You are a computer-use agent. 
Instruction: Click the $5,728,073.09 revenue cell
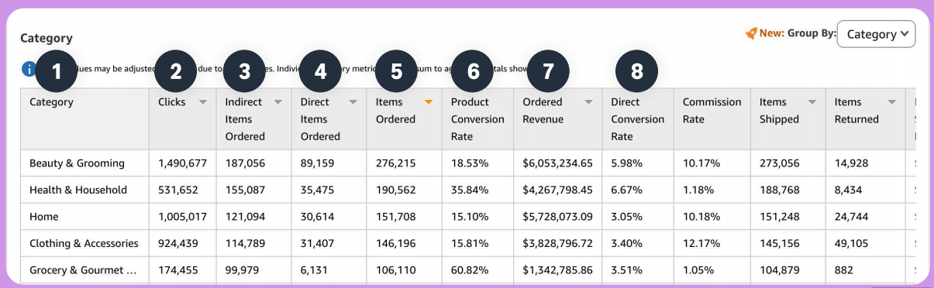pos(557,217)
